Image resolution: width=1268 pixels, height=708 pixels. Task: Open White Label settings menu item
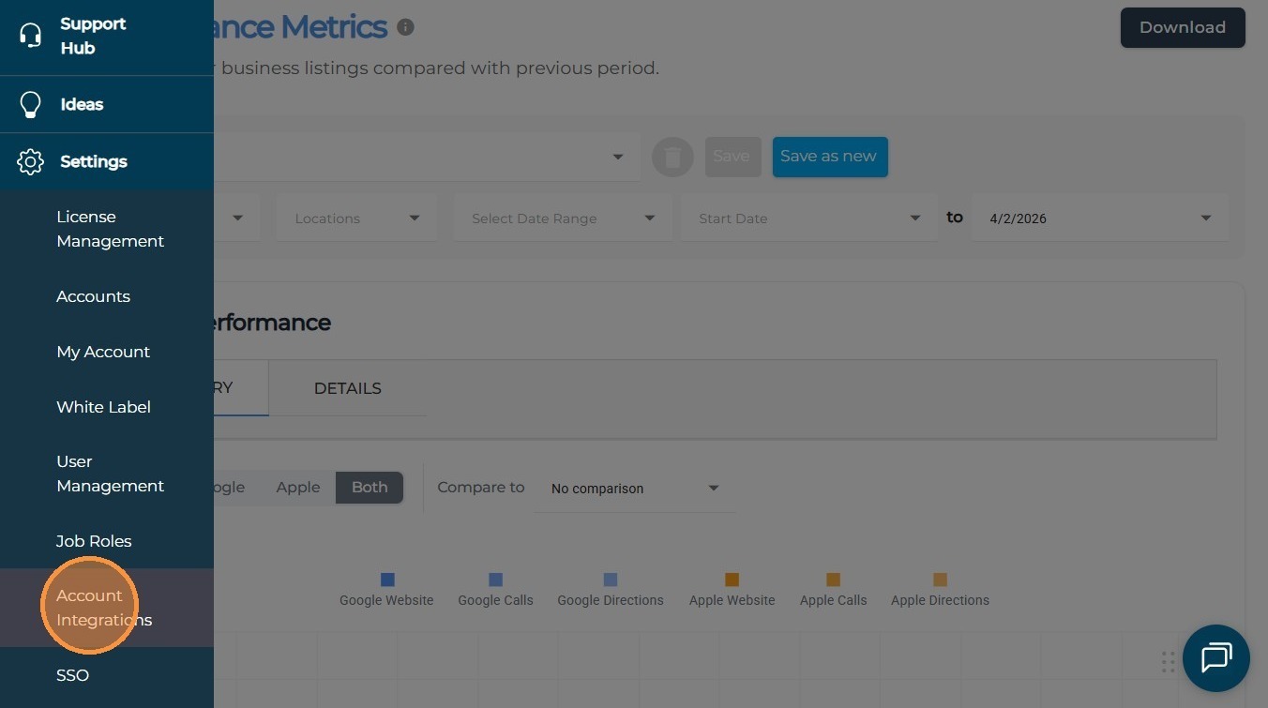(103, 407)
